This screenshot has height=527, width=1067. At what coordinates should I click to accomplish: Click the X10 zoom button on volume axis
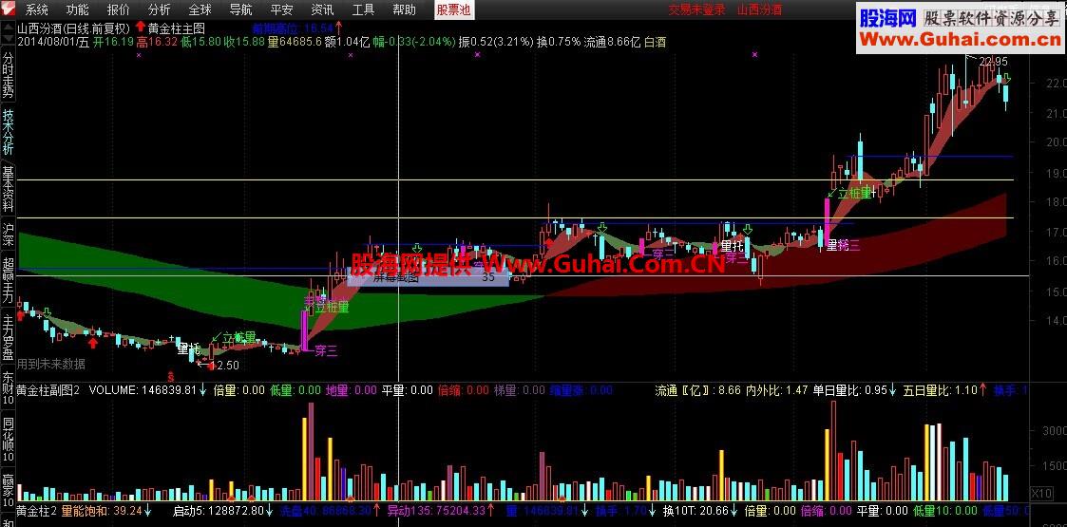click(1042, 493)
